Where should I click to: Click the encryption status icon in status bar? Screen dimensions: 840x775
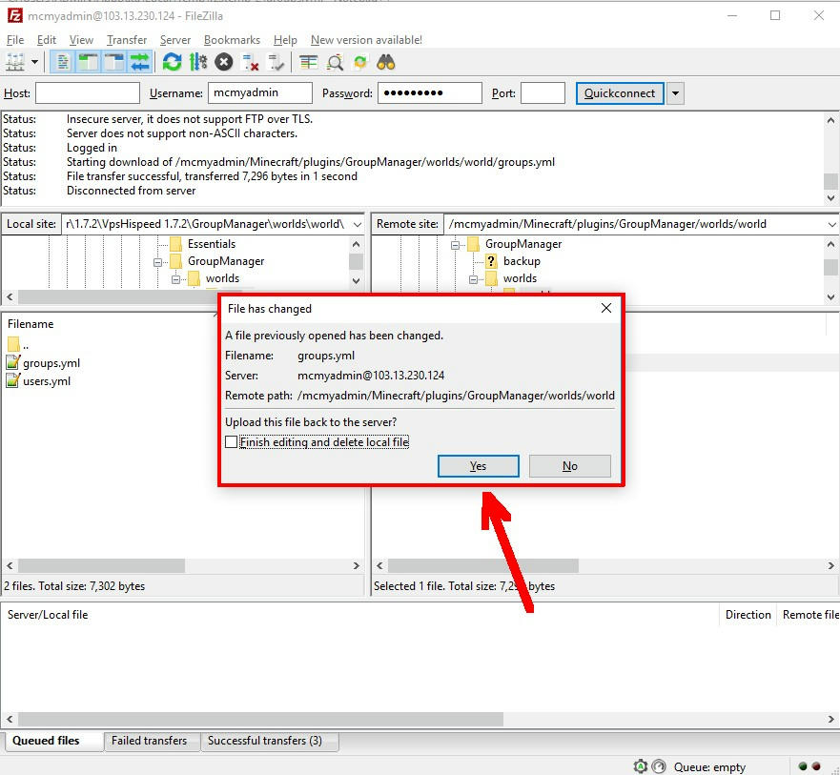click(x=641, y=766)
